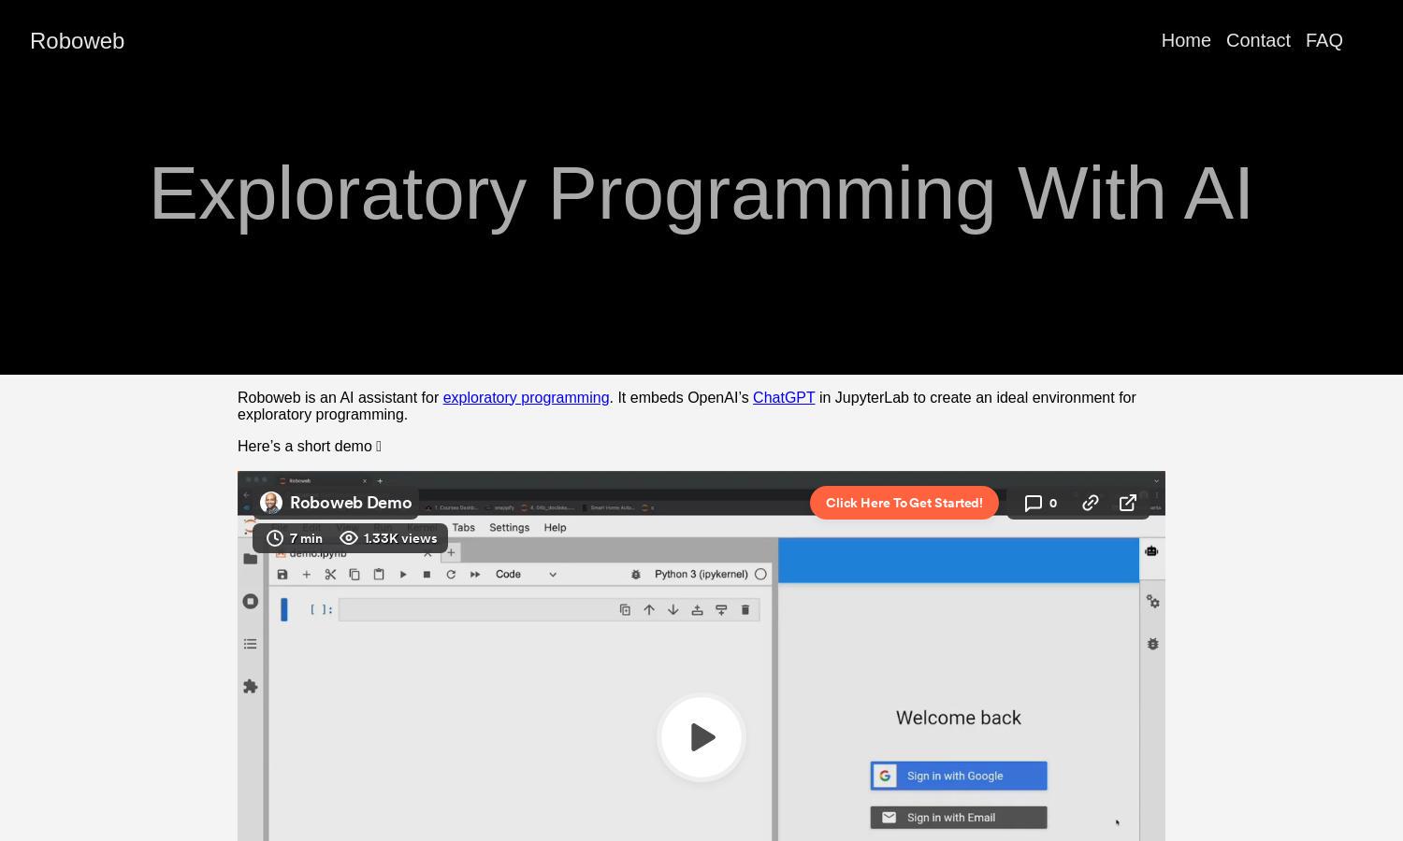Open the debugger bug icon in right sidebar
This screenshot has width=1403, height=841.
pos(1152,644)
